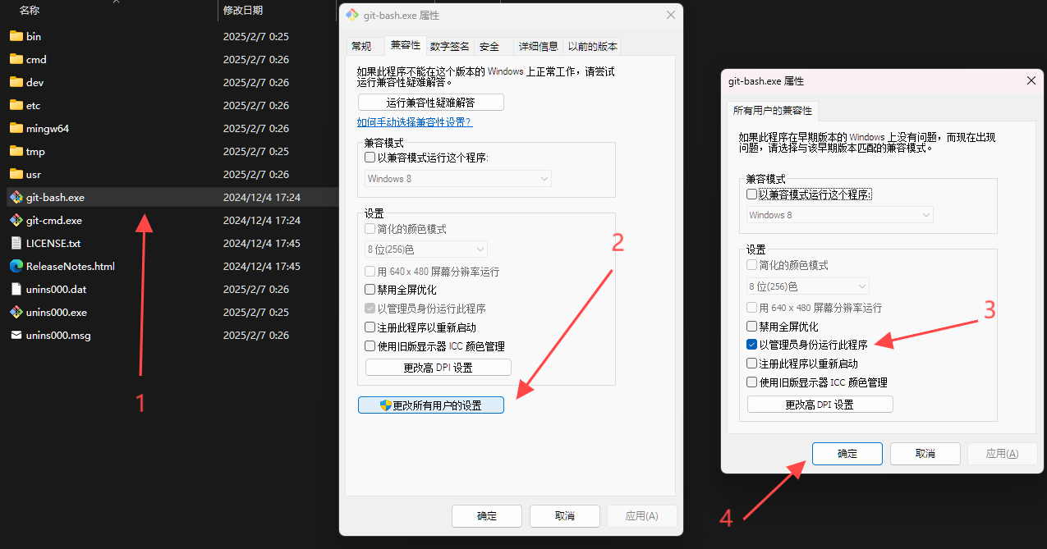Open the ReleaseNotes.html browser icon
Screen dimensions: 1047x549
pyautogui.click(x=15, y=266)
